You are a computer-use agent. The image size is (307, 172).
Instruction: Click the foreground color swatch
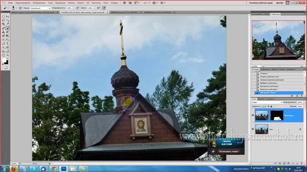(x=4, y=60)
